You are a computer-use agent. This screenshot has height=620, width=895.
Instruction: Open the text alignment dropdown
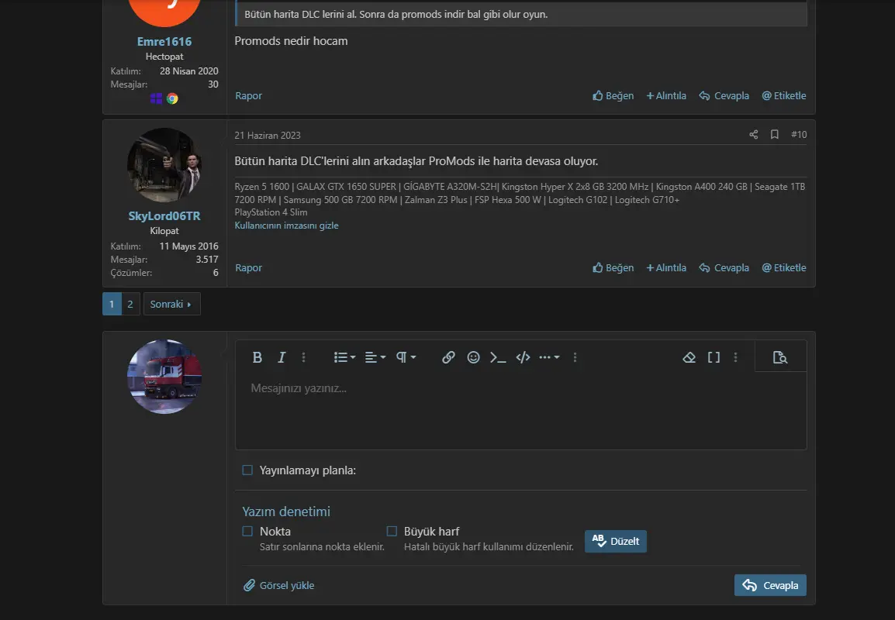[375, 357]
